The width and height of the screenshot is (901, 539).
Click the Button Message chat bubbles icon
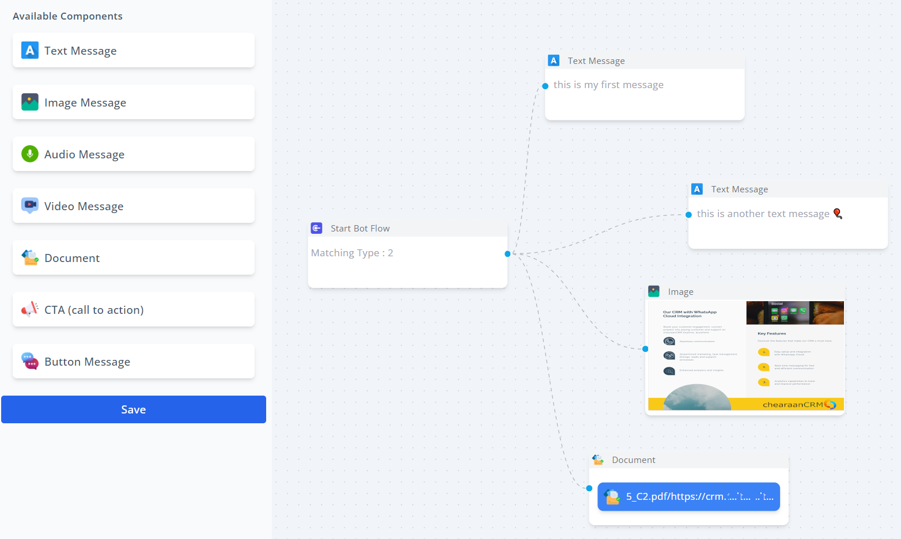[x=30, y=361]
